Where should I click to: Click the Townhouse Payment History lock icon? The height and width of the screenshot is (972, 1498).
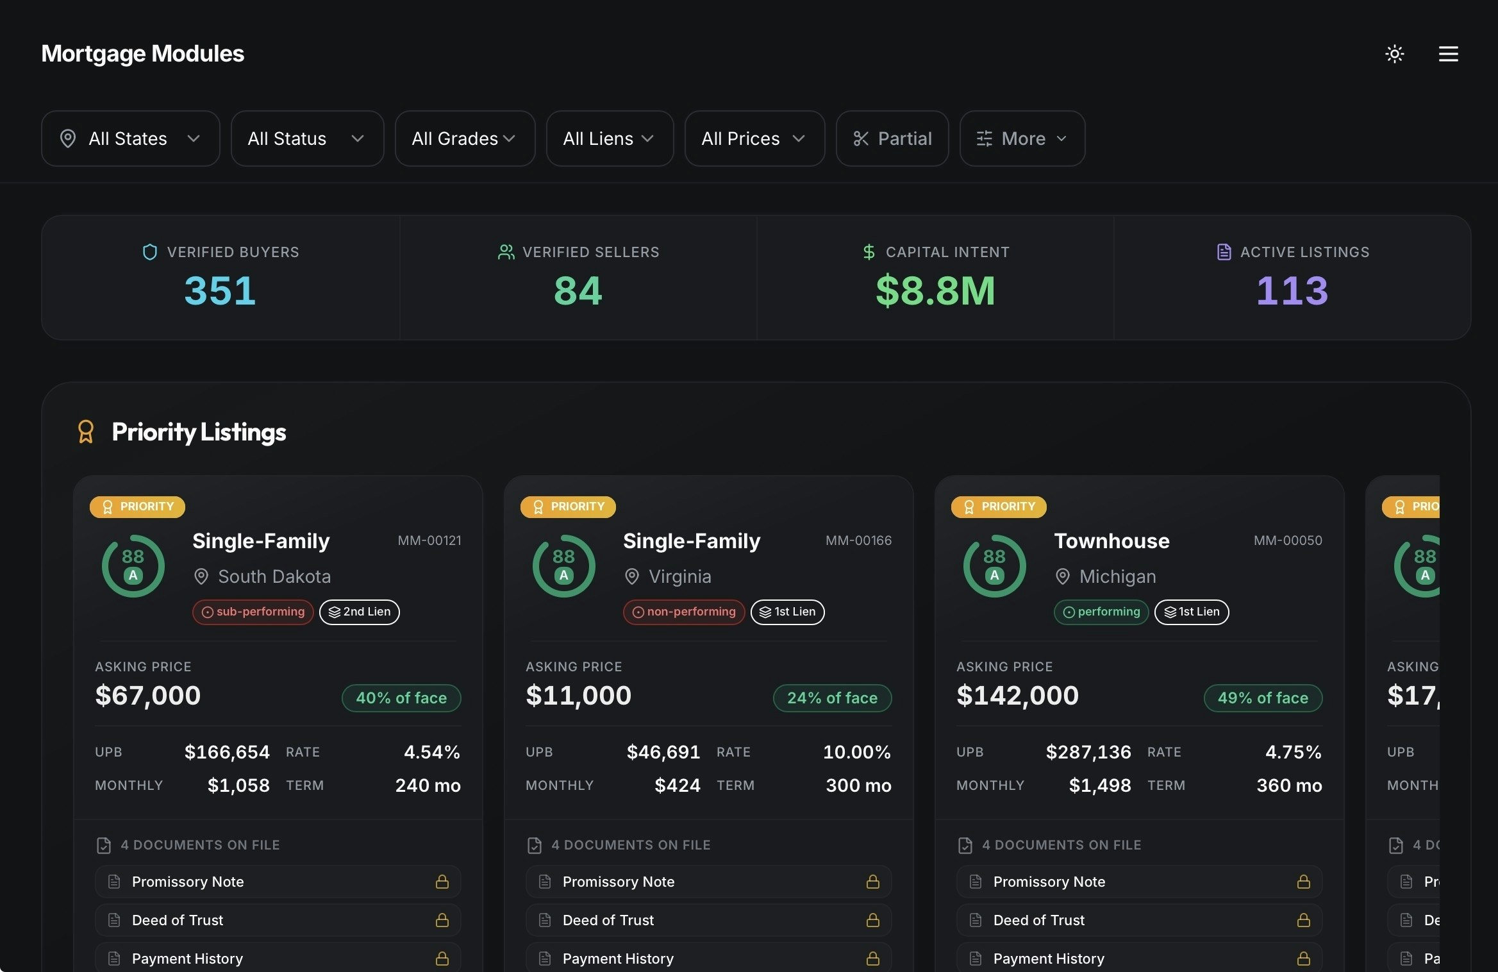tap(1303, 959)
